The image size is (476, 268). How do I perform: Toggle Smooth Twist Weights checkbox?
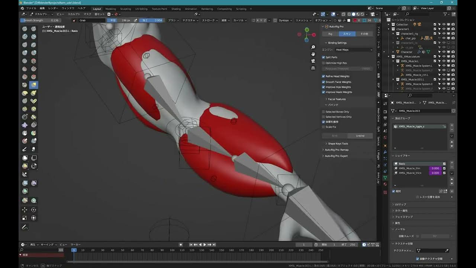coord(324,82)
